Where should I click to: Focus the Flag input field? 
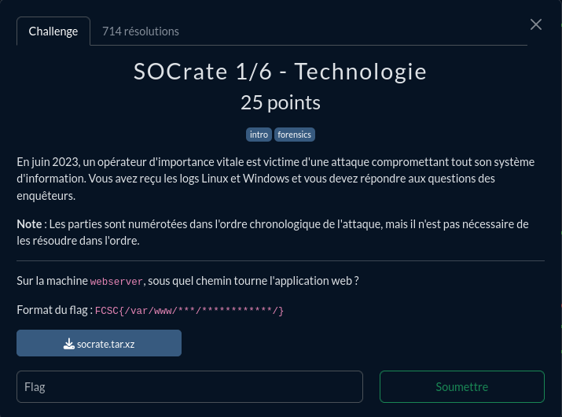pos(189,387)
